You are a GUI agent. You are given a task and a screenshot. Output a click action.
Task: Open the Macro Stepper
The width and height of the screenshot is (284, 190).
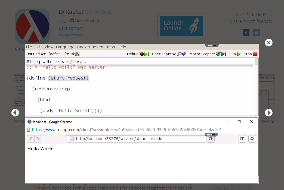click(x=208, y=54)
